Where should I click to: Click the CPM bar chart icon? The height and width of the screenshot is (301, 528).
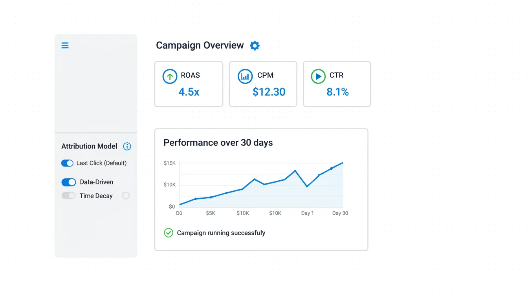(x=245, y=76)
